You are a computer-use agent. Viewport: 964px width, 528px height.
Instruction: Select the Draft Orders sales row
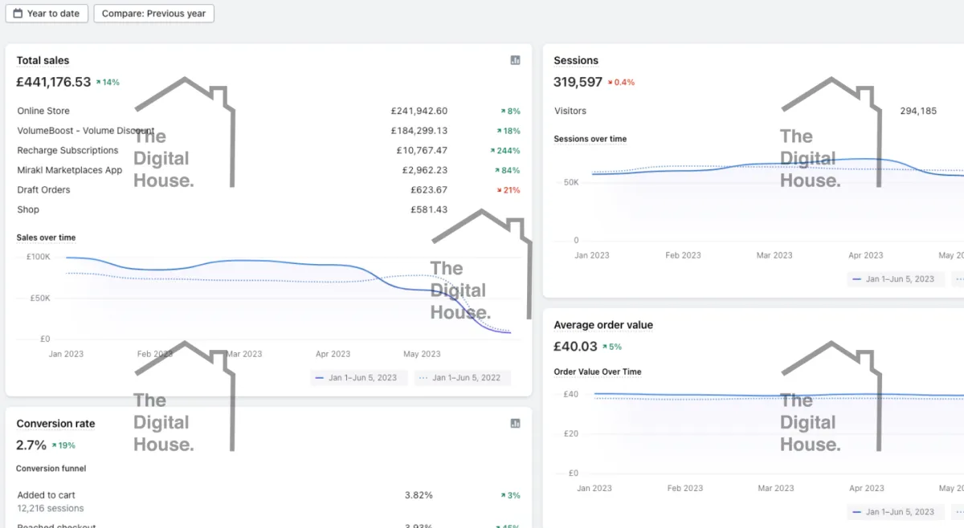pos(43,189)
